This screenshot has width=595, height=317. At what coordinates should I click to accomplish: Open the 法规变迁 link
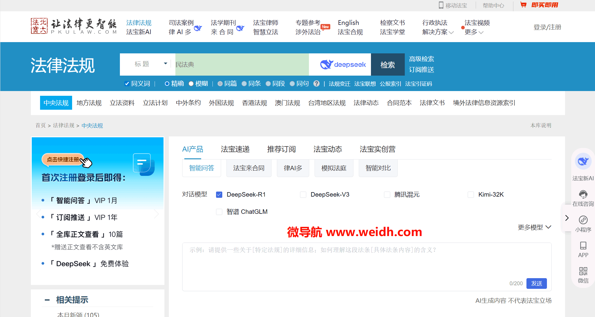tap(339, 84)
